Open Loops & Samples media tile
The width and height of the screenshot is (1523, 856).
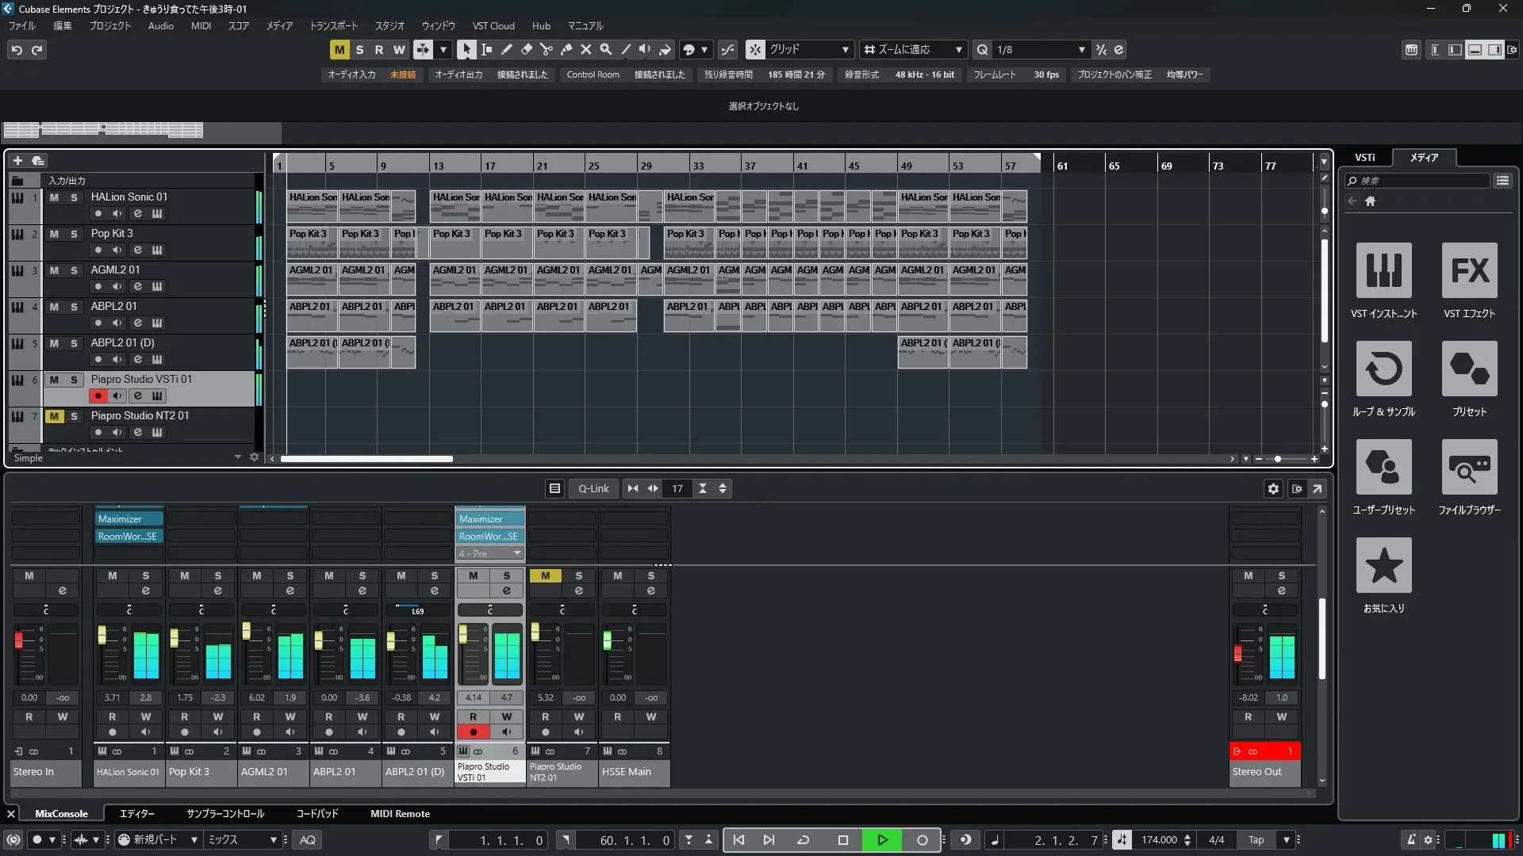pyautogui.click(x=1383, y=369)
